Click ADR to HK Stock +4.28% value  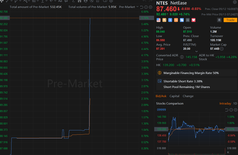pyautogui.click(x=231, y=57)
